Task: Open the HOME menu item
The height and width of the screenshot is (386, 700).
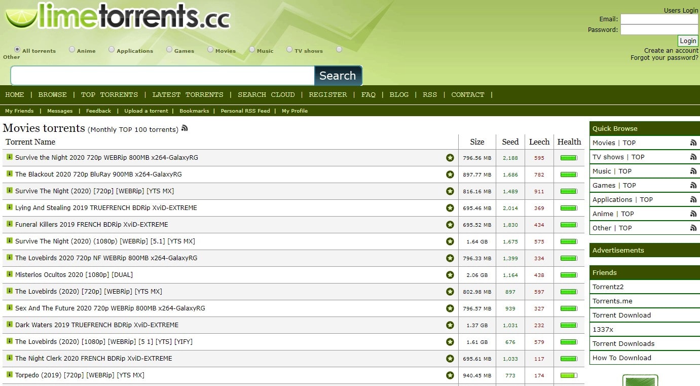Action: (x=15, y=94)
